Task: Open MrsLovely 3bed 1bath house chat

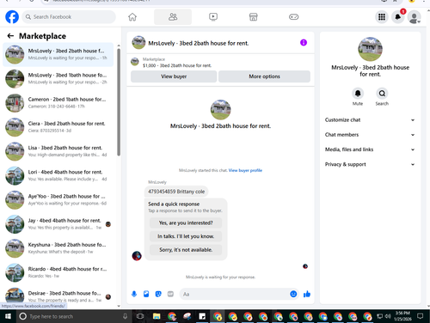Action: [58, 79]
